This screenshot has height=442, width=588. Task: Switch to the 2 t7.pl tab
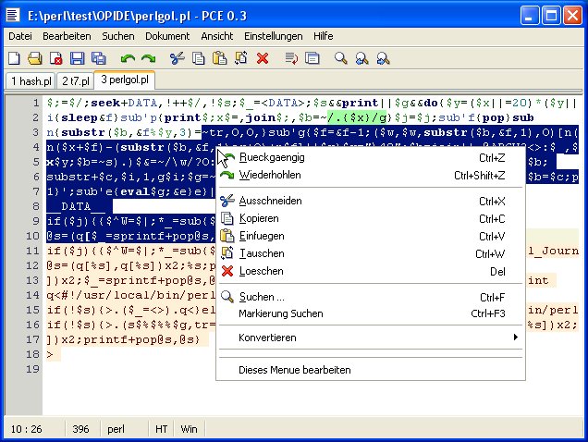(x=76, y=81)
